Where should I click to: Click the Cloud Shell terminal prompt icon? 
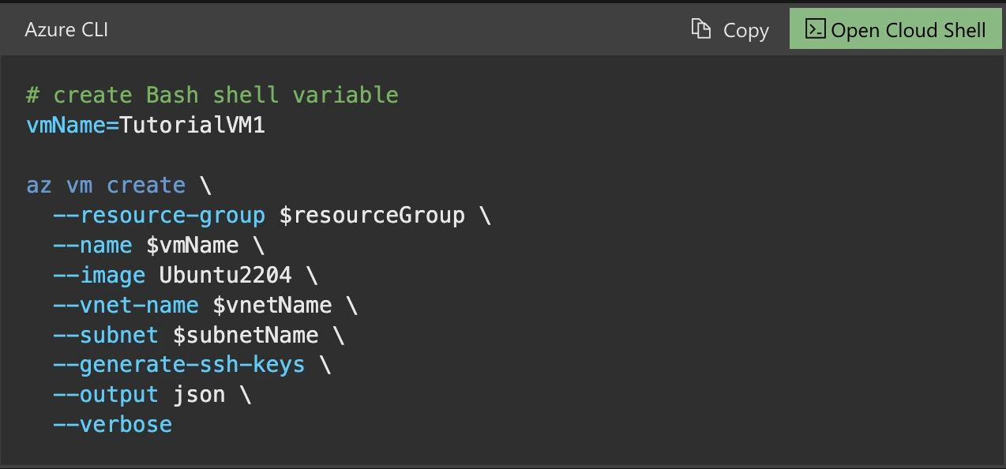[x=815, y=29]
